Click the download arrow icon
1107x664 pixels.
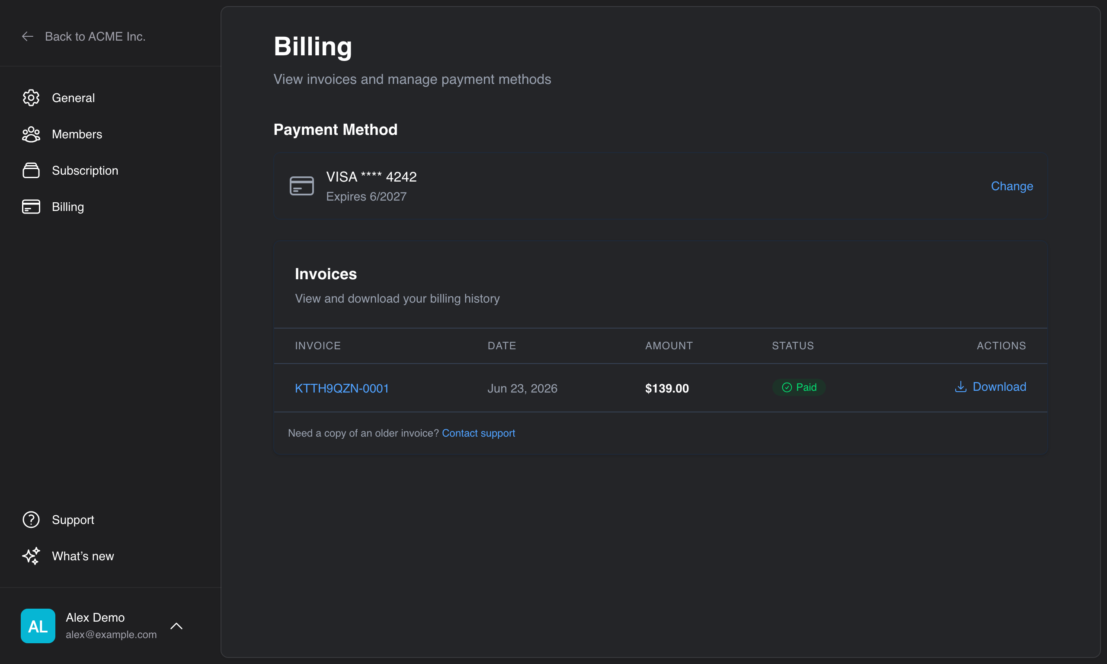click(960, 386)
